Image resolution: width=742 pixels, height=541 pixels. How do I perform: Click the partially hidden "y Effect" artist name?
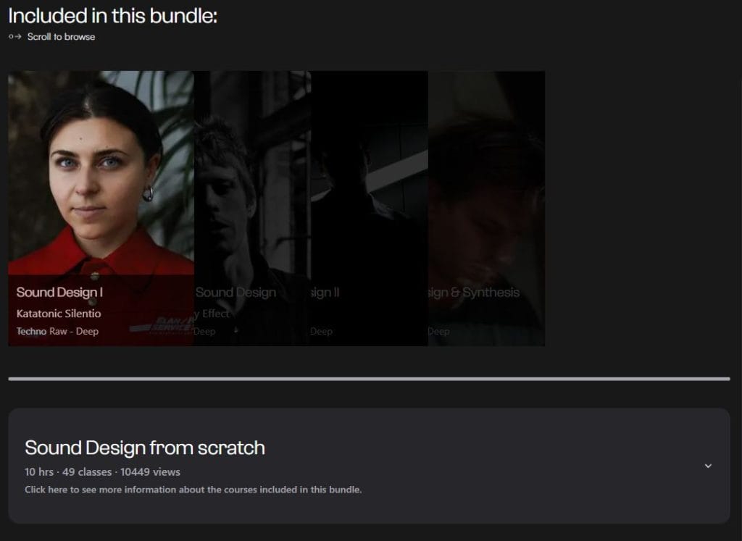pyautogui.click(x=212, y=313)
